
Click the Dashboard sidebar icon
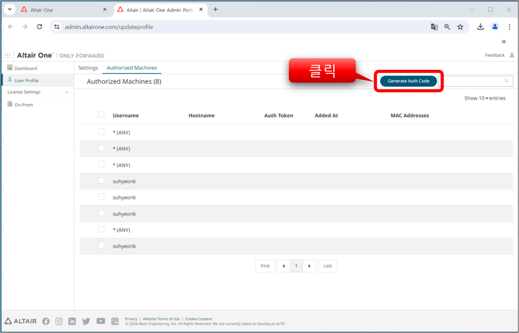click(10, 68)
